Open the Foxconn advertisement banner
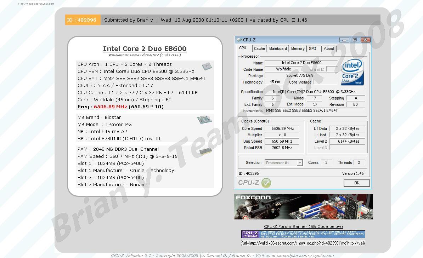423x258 pixels. (x=303, y=207)
